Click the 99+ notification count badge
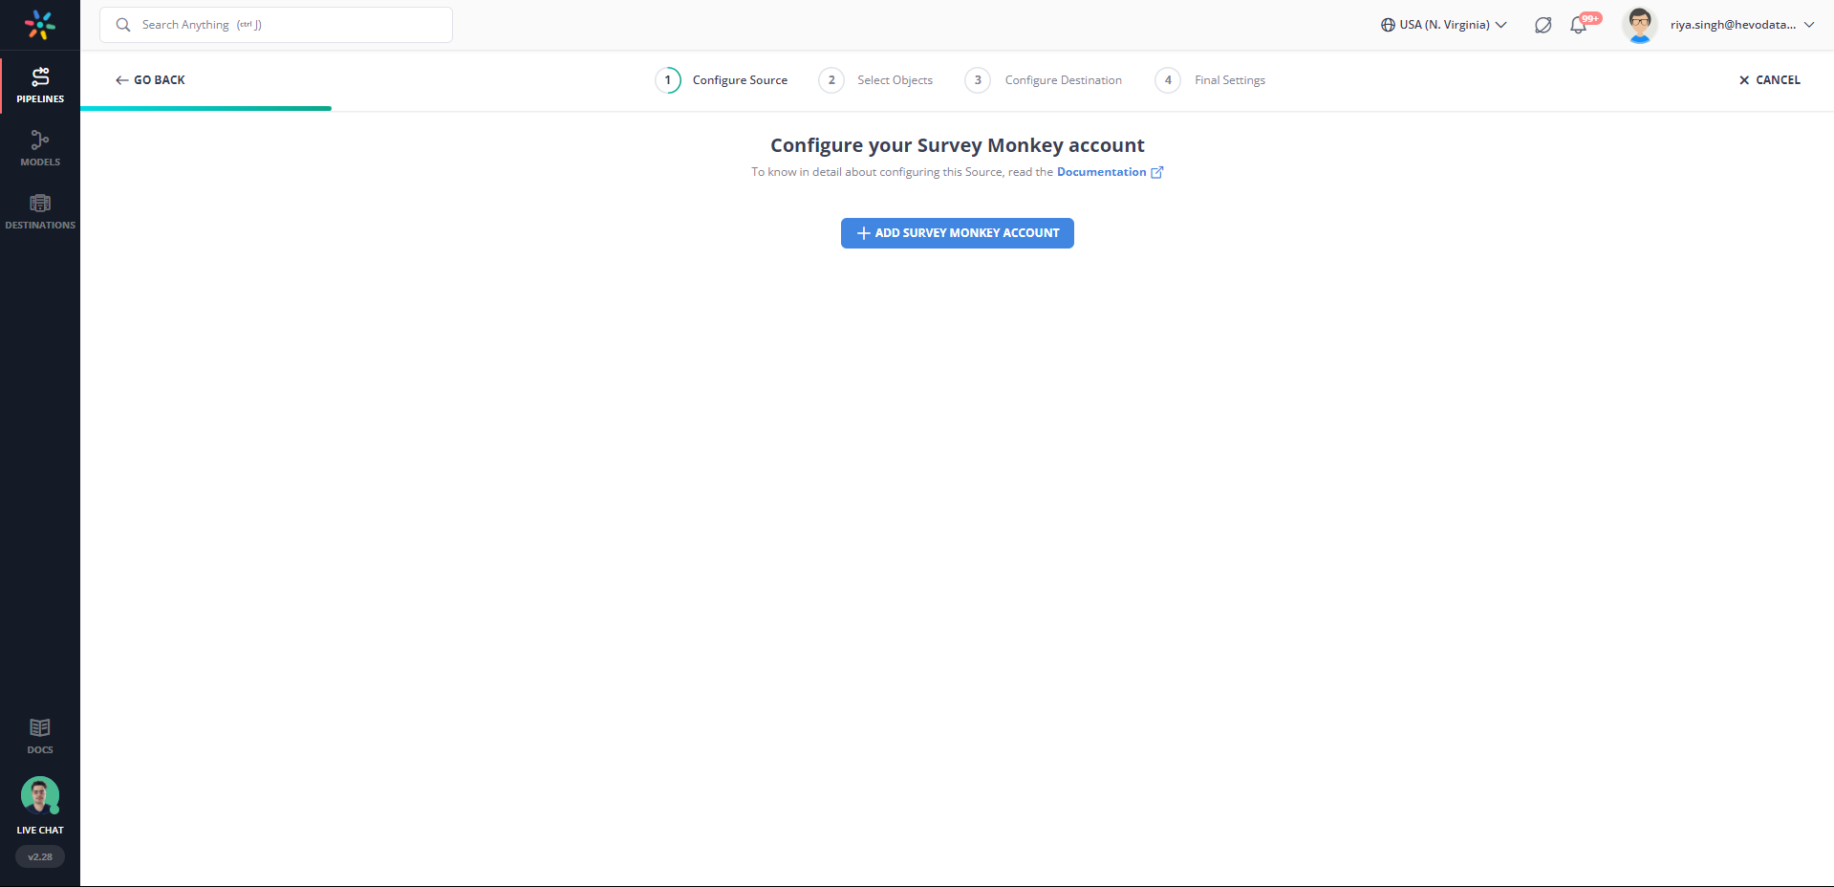This screenshot has height=887, width=1834. point(1590,18)
